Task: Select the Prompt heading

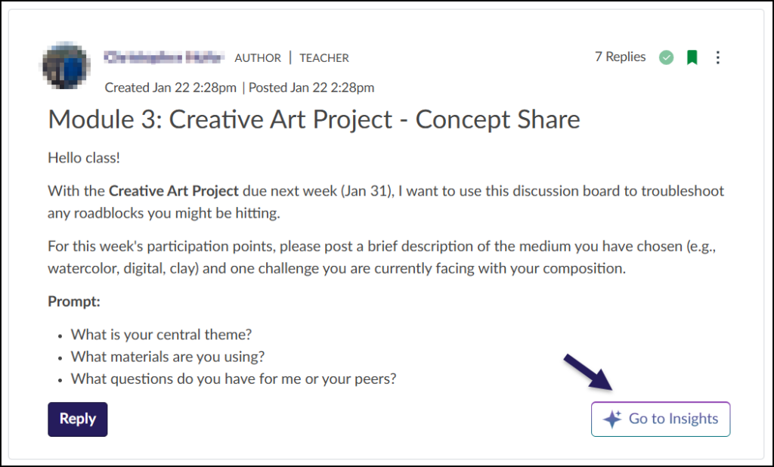Action: [x=73, y=301]
